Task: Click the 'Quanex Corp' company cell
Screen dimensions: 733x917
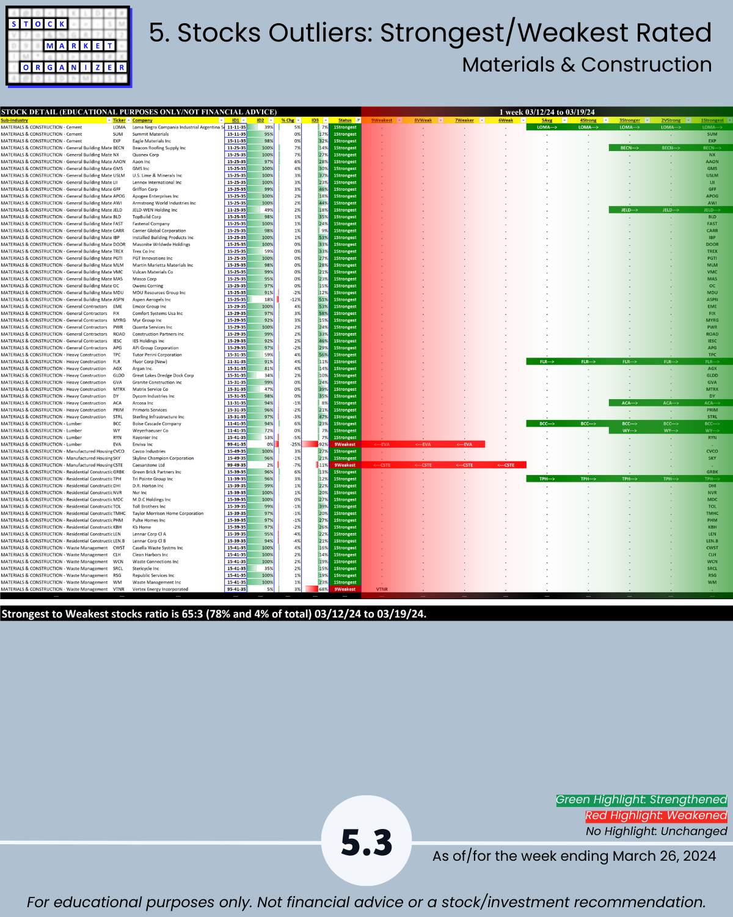Action: point(178,155)
